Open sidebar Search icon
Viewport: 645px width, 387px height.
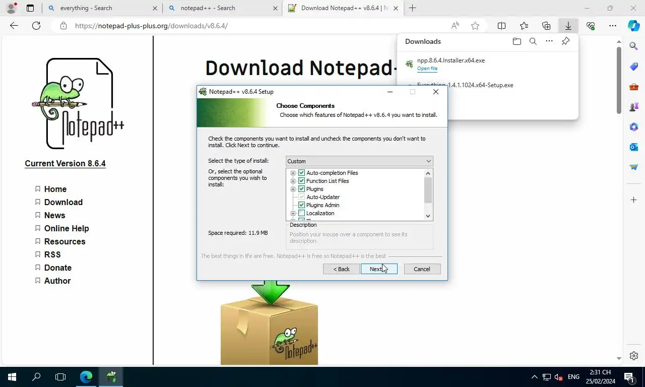[x=634, y=46]
